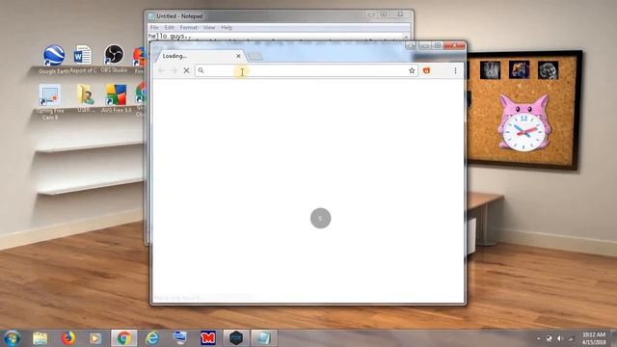Open Notepad Format menu

[189, 28]
